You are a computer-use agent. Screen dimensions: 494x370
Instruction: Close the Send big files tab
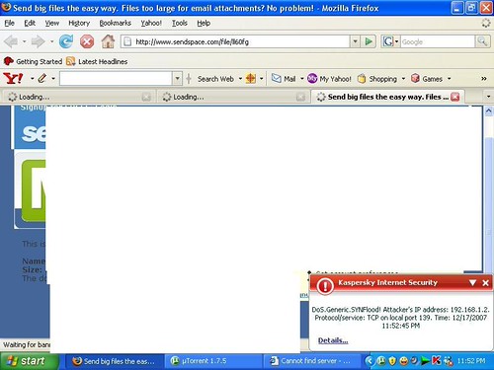coord(454,97)
